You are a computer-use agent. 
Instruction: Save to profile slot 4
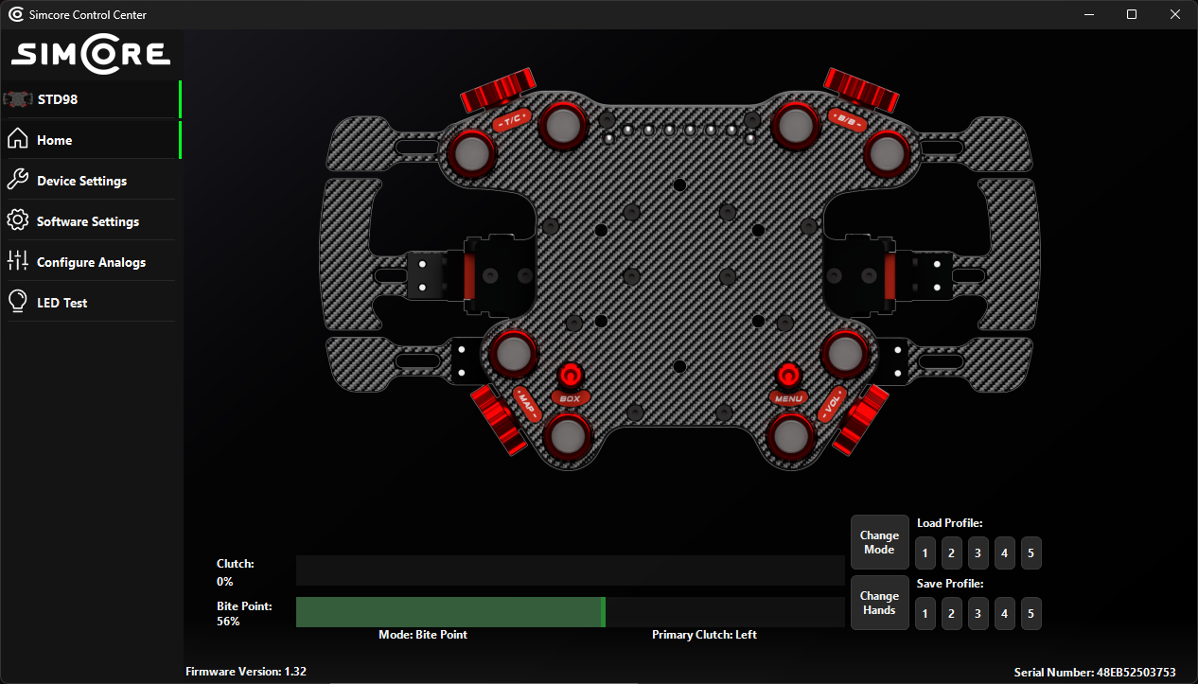[x=1004, y=613]
